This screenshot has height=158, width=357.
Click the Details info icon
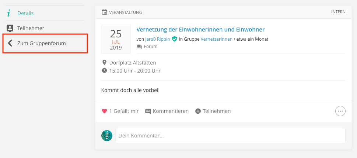pyautogui.click(x=9, y=13)
